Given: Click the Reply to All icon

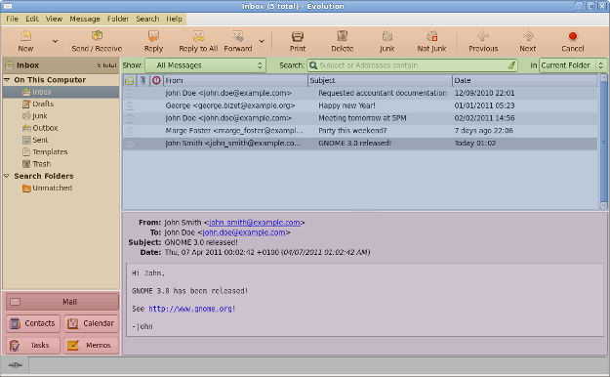Looking at the screenshot, I should (x=198, y=36).
